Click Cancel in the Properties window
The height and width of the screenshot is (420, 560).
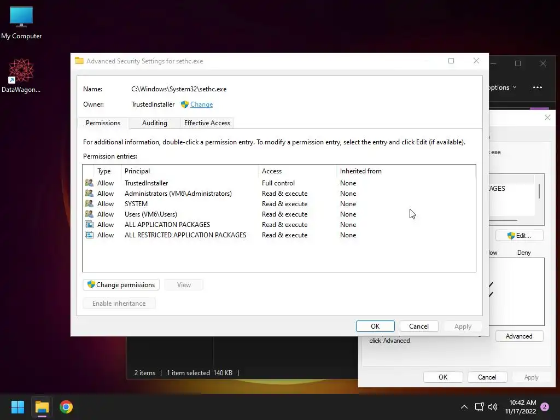point(487,377)
